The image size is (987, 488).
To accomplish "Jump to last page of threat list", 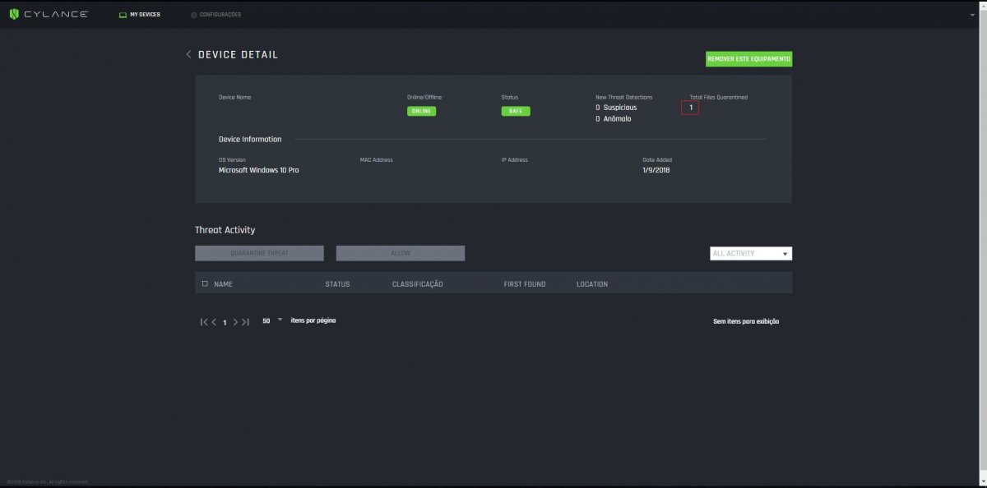I will coord(245,322).
